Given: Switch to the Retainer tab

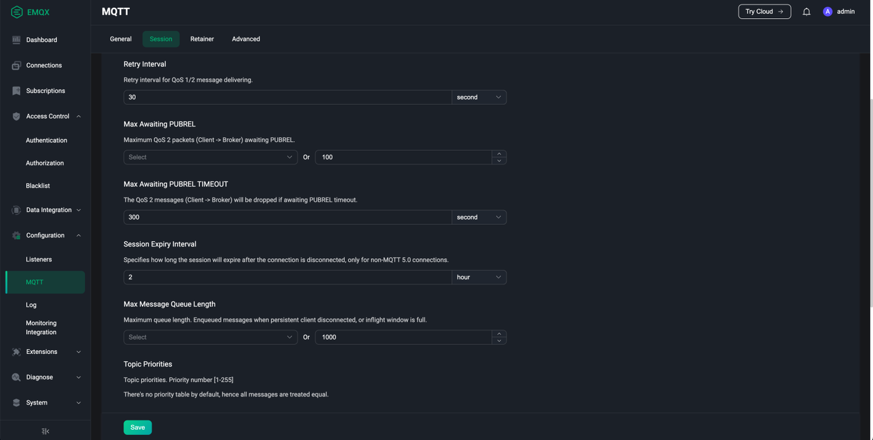Looking at the screenshot, I should pos(202,39).
